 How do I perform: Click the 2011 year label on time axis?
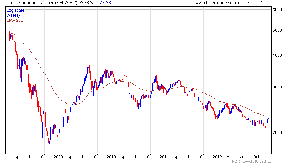164,157
